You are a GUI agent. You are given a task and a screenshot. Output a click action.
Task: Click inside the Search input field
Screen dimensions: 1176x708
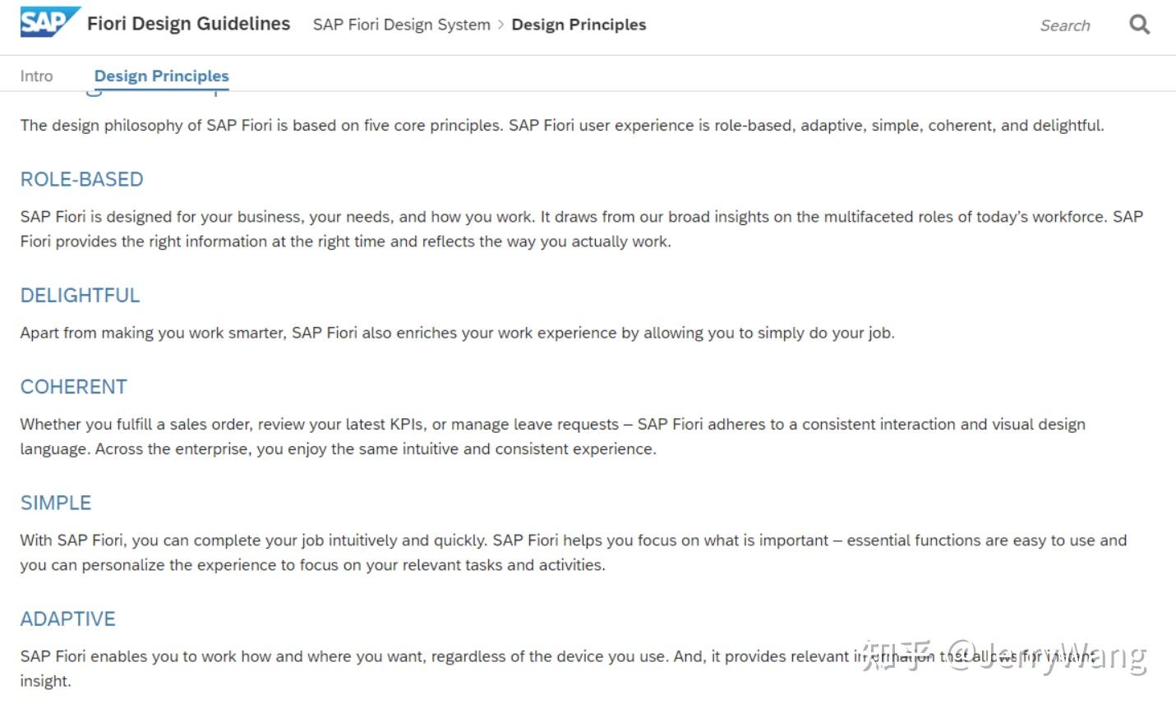point(1065,25)
